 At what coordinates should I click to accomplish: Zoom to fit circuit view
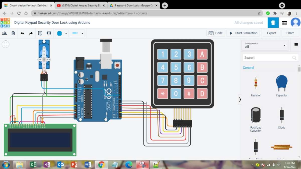[x=6, y=44]
